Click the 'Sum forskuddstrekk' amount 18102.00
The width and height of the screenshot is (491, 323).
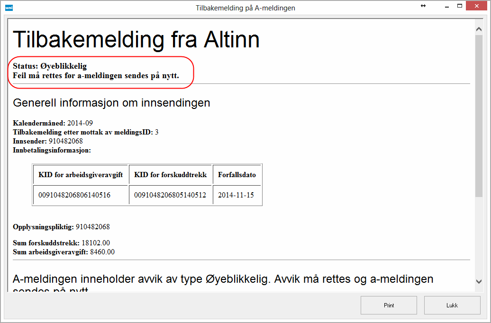(x=96, y=243)
